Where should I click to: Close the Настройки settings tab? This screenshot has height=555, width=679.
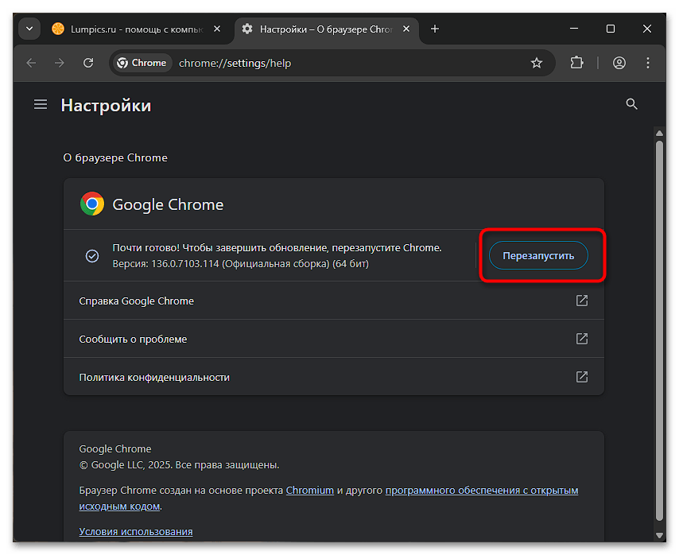click(x=406, y=29)
